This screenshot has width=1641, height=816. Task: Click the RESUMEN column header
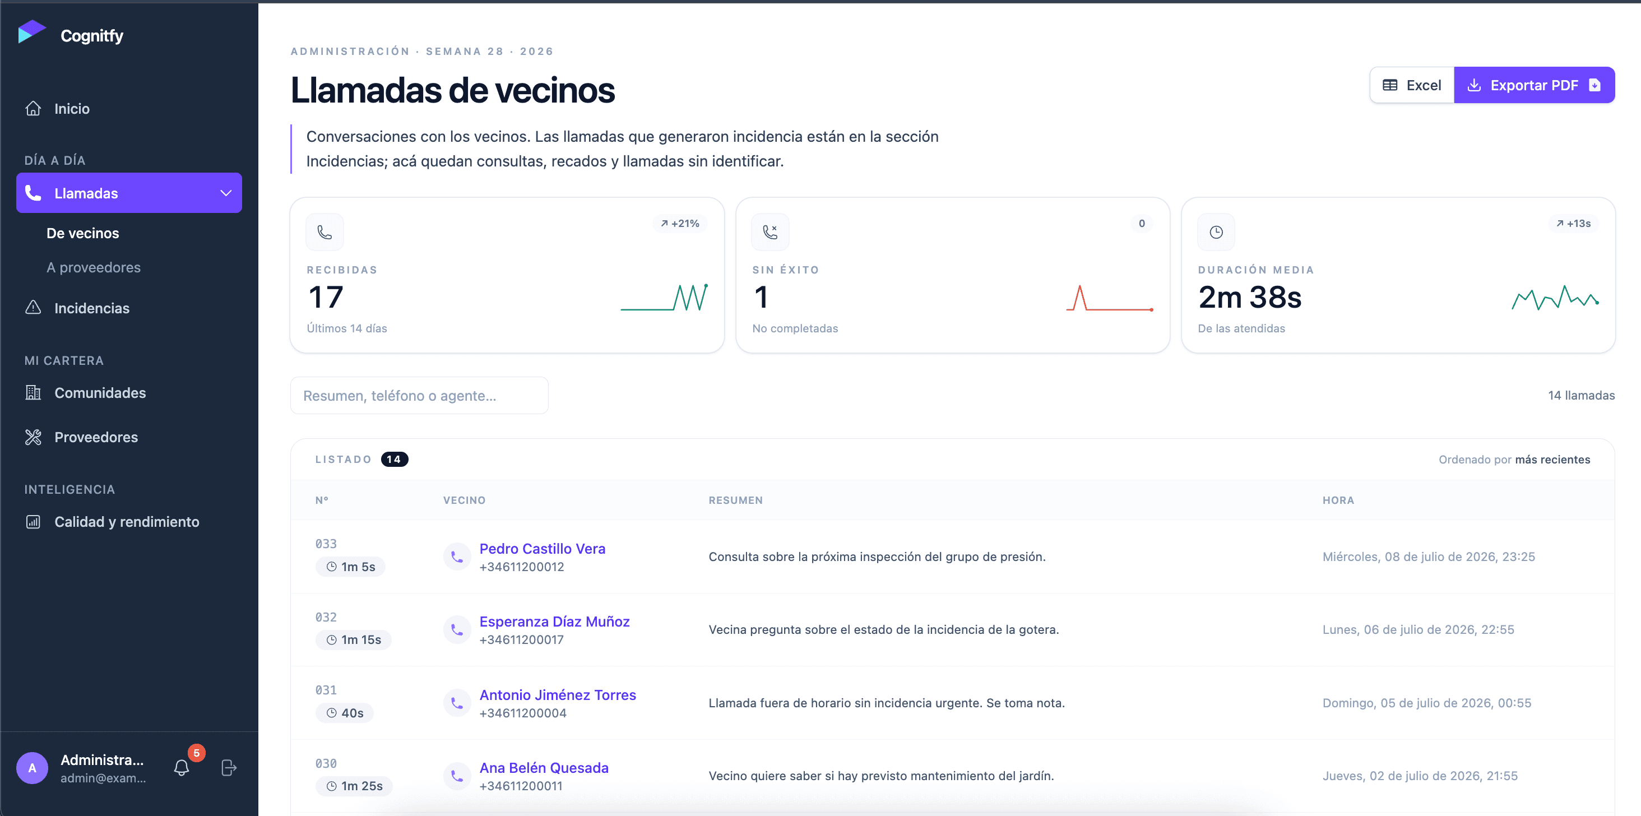tap(735, 500)
